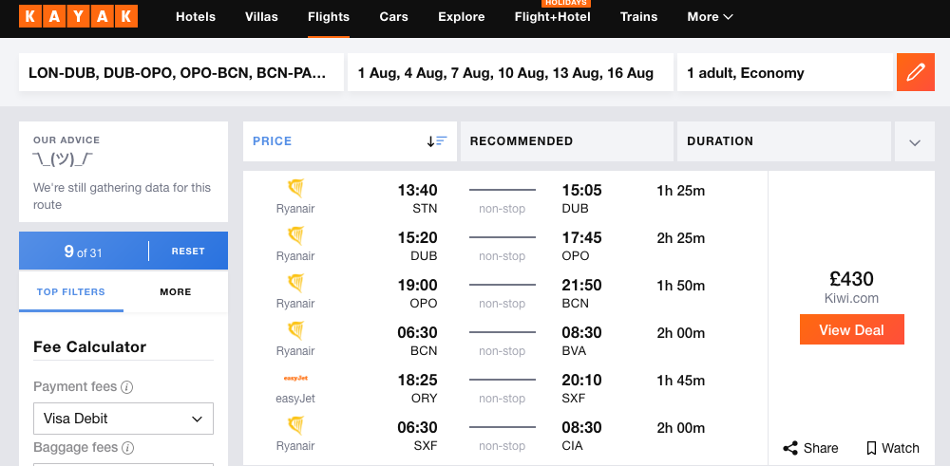Click the orange pencil edit search icon
950x466 pixels.
(x=916, y=73)
